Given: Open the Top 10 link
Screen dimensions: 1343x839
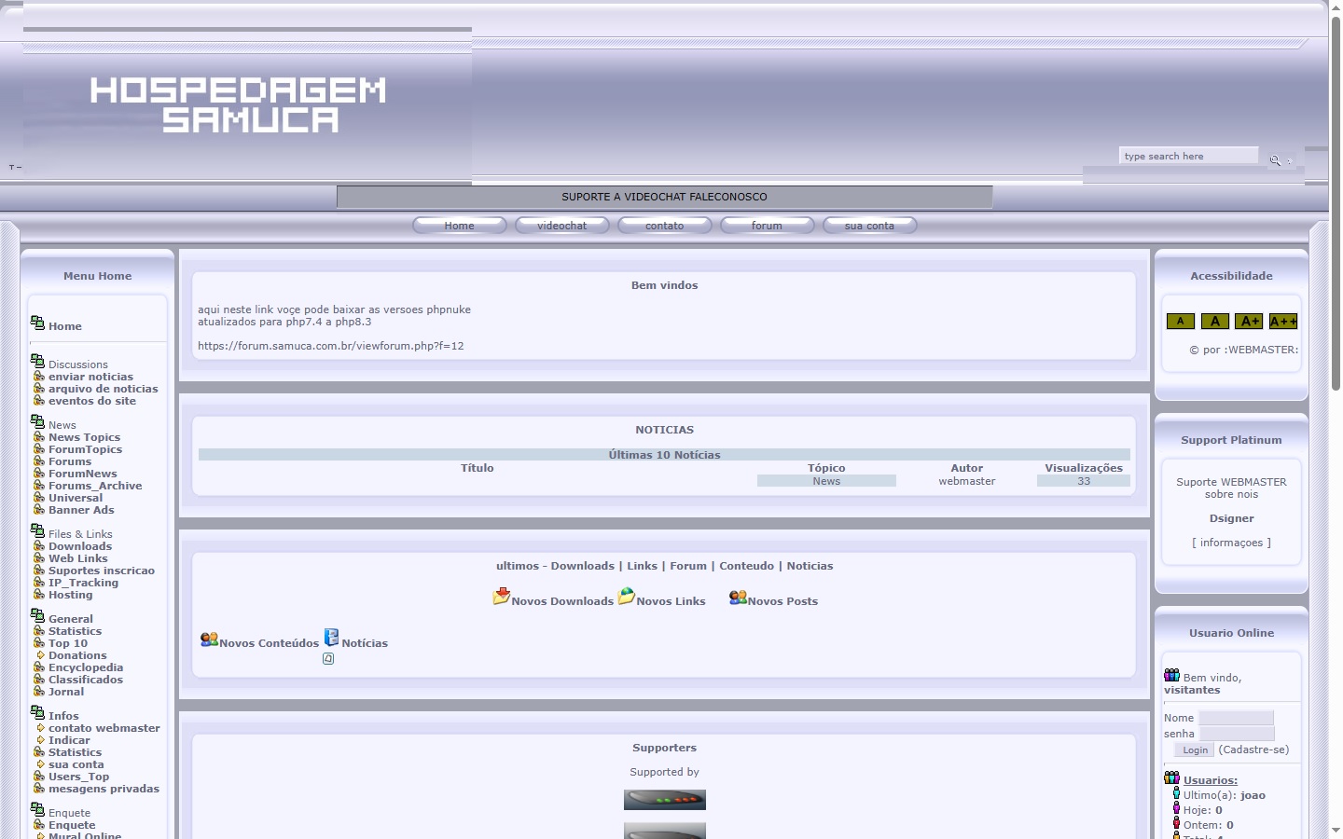Looking at the screenshot, I should 68,643.
